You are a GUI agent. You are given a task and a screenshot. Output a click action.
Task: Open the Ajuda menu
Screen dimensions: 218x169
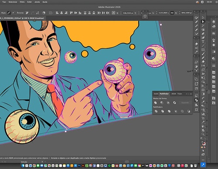[x=45, y=2]
